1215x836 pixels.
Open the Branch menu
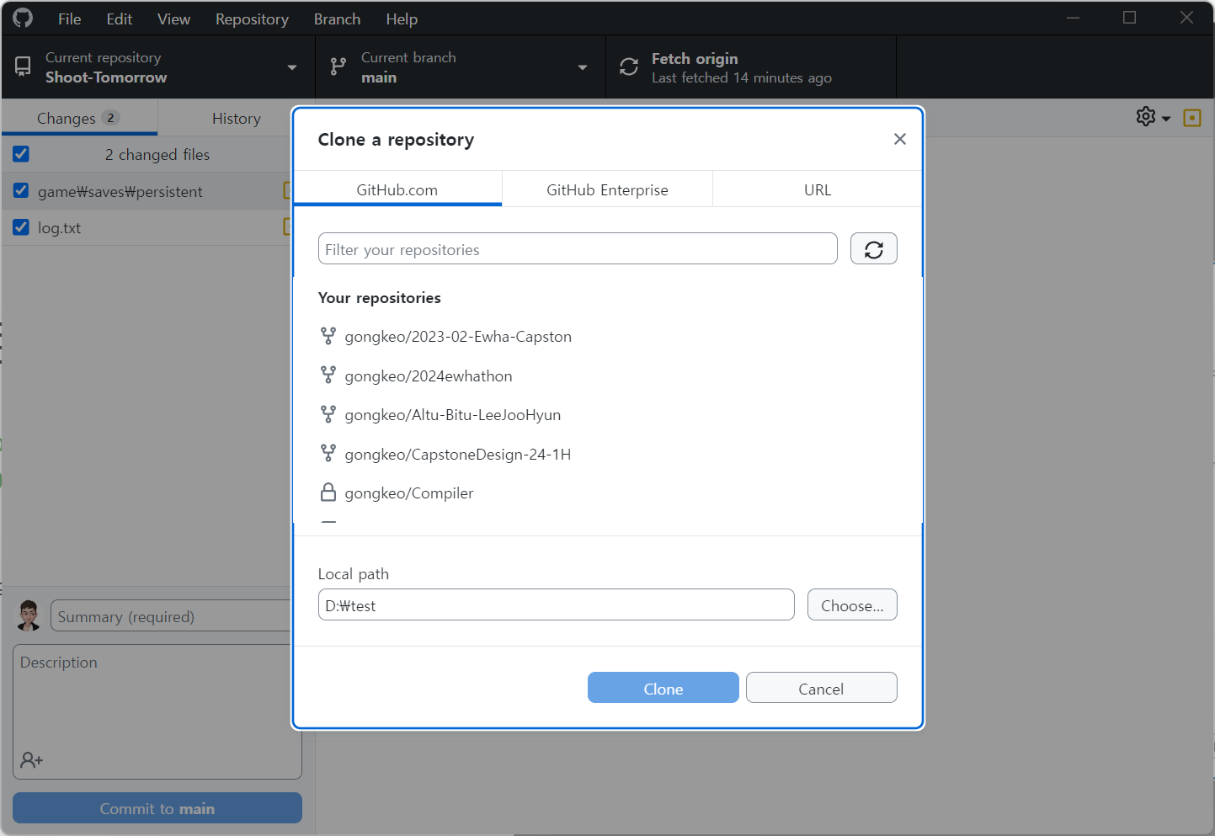(x=337, y=19)
